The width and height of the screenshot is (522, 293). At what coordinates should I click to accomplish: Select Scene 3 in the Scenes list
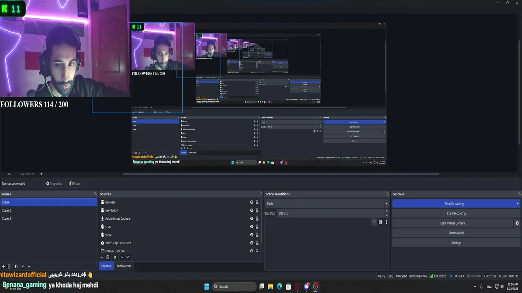click(x=49, y=219)
